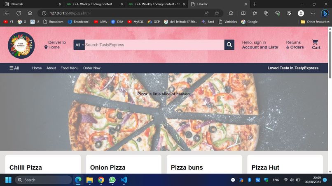
Task: Open Returns & Orders
Action: [x=295, y=45]
